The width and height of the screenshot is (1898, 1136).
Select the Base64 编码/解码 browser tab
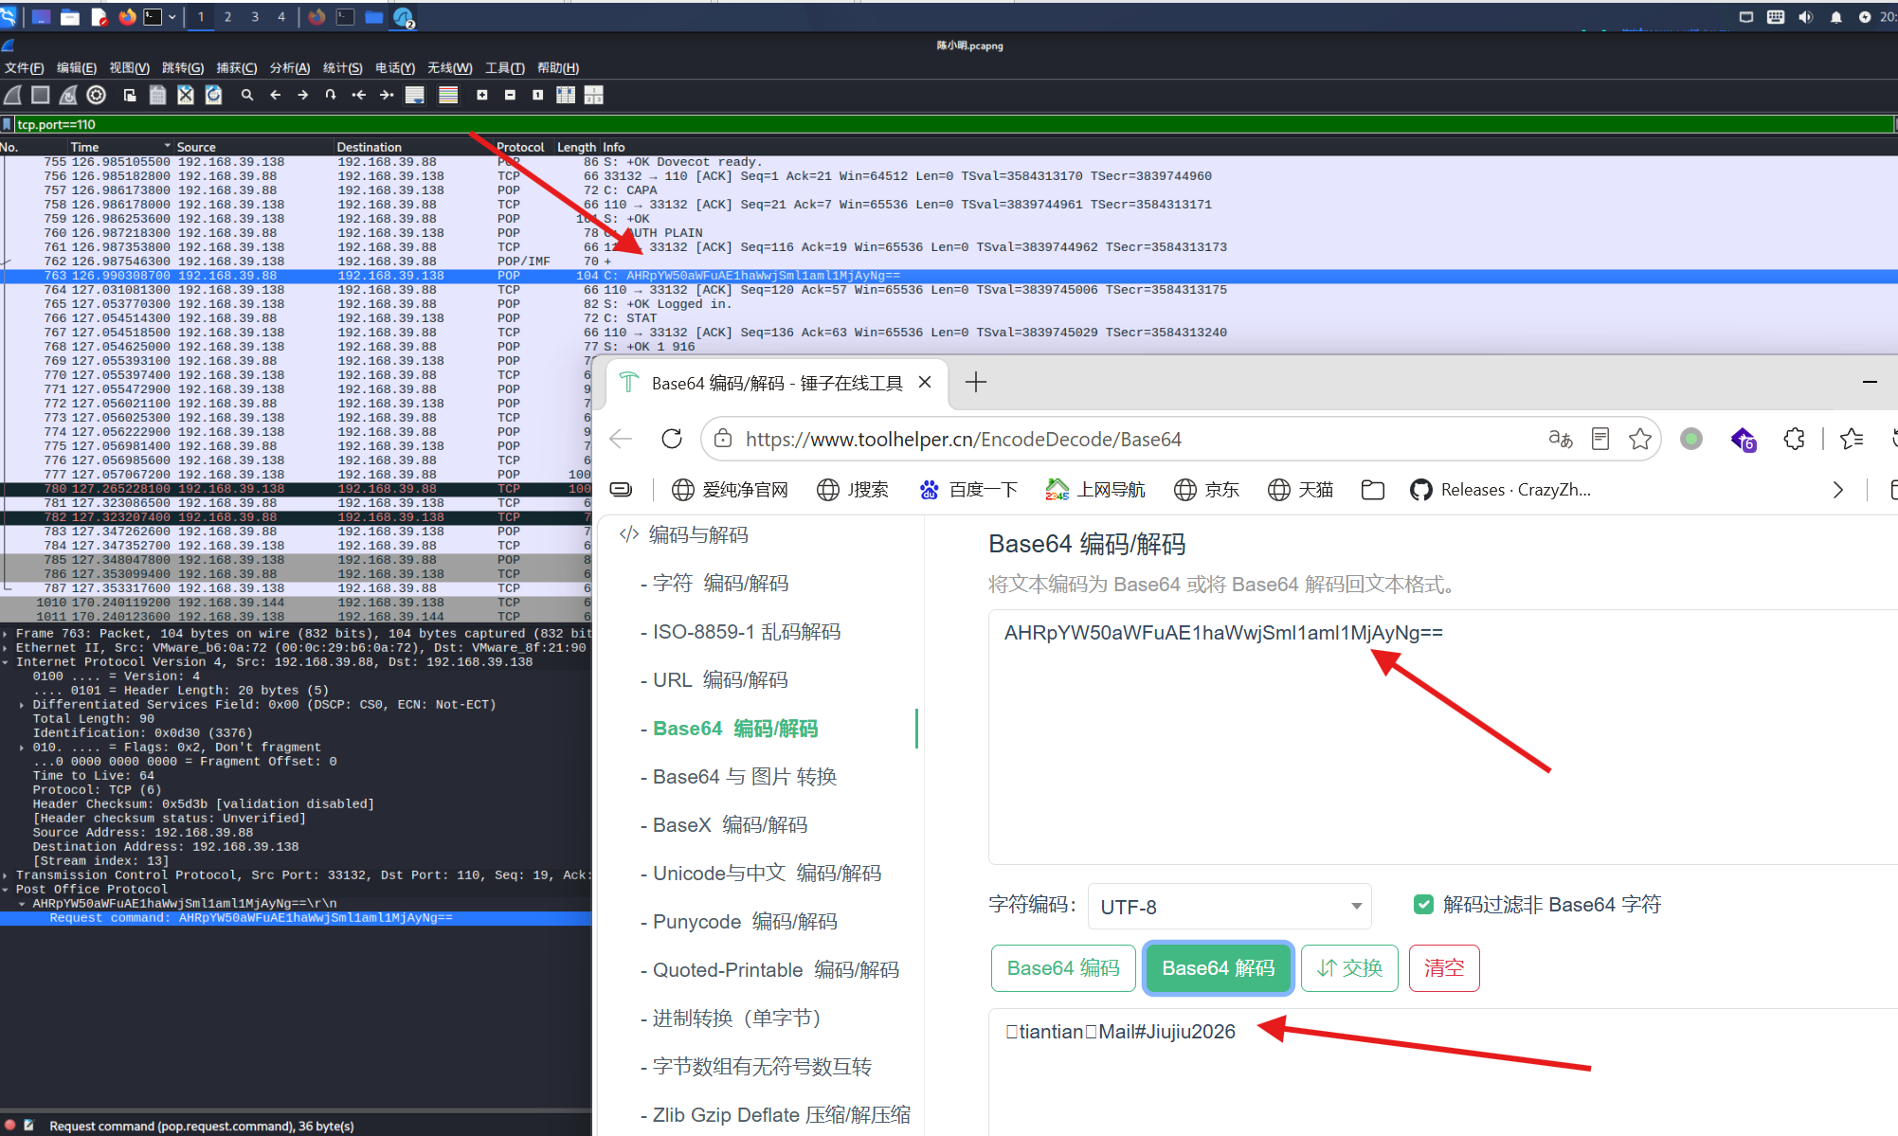pyautogui.click(x=776, y=383)
